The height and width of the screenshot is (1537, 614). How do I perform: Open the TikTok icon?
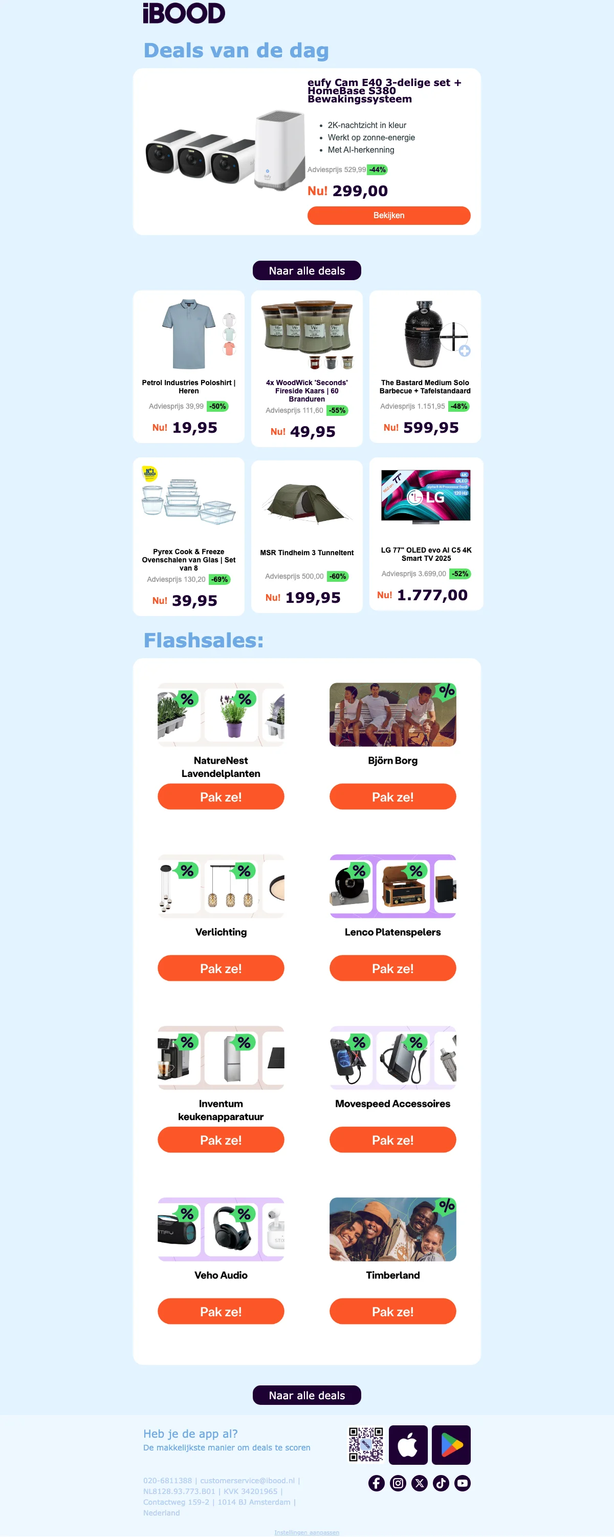(441, 1483)
